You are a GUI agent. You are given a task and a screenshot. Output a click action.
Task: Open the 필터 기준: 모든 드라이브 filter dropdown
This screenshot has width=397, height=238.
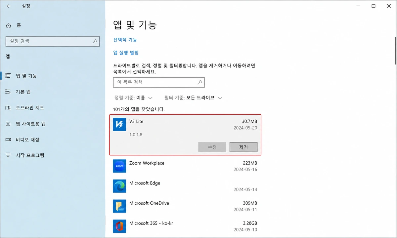point(193,98)
